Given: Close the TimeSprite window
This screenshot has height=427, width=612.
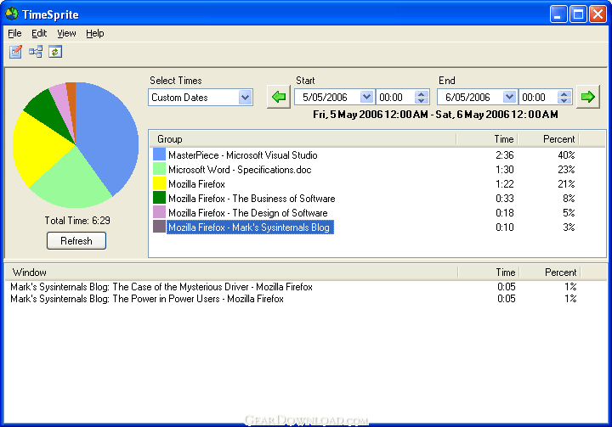Looking at the screenshot, I should pyautogui.click(x=598, y=14).
